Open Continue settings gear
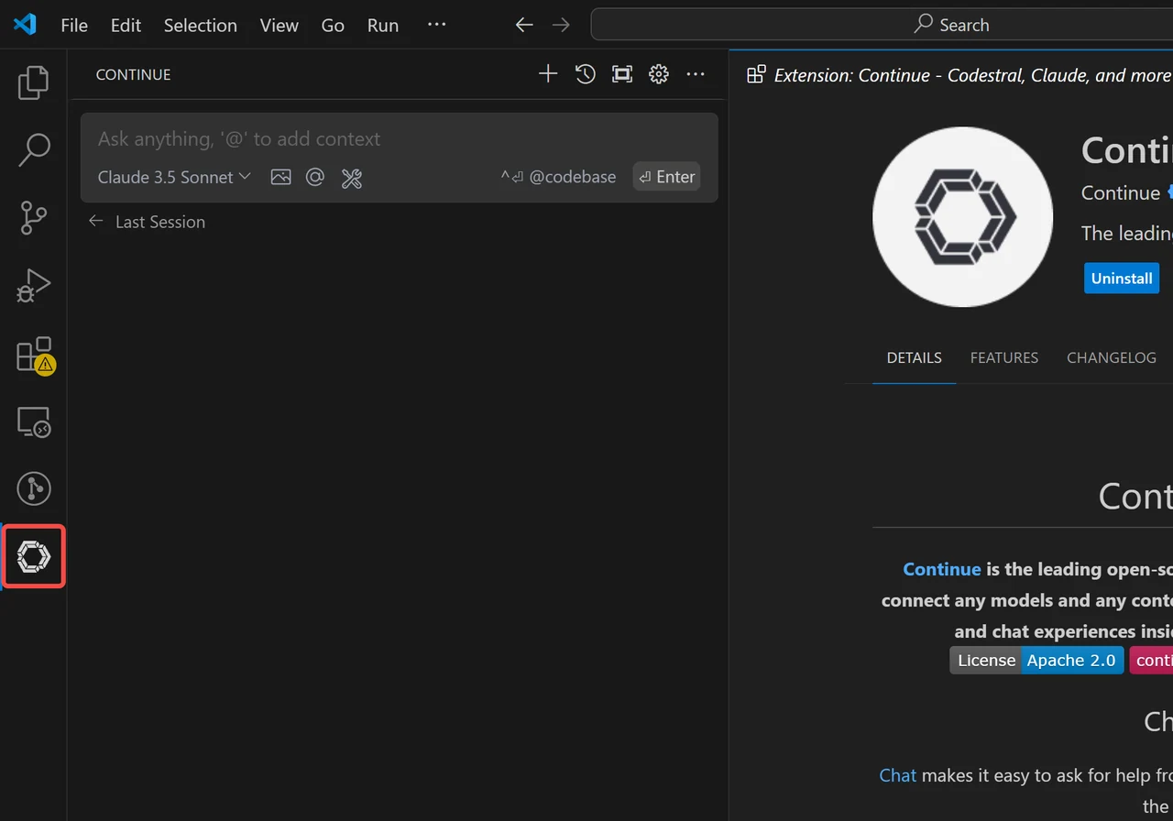Image resolution: width=1173 pixels, height=821 pixels. 659,74
